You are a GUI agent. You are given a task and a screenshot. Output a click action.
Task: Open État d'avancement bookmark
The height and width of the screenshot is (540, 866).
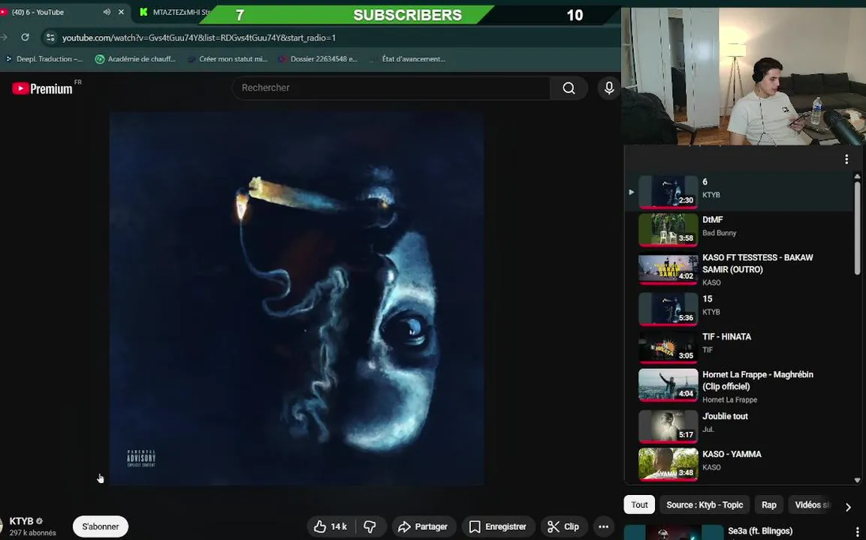tap(408, 59)
